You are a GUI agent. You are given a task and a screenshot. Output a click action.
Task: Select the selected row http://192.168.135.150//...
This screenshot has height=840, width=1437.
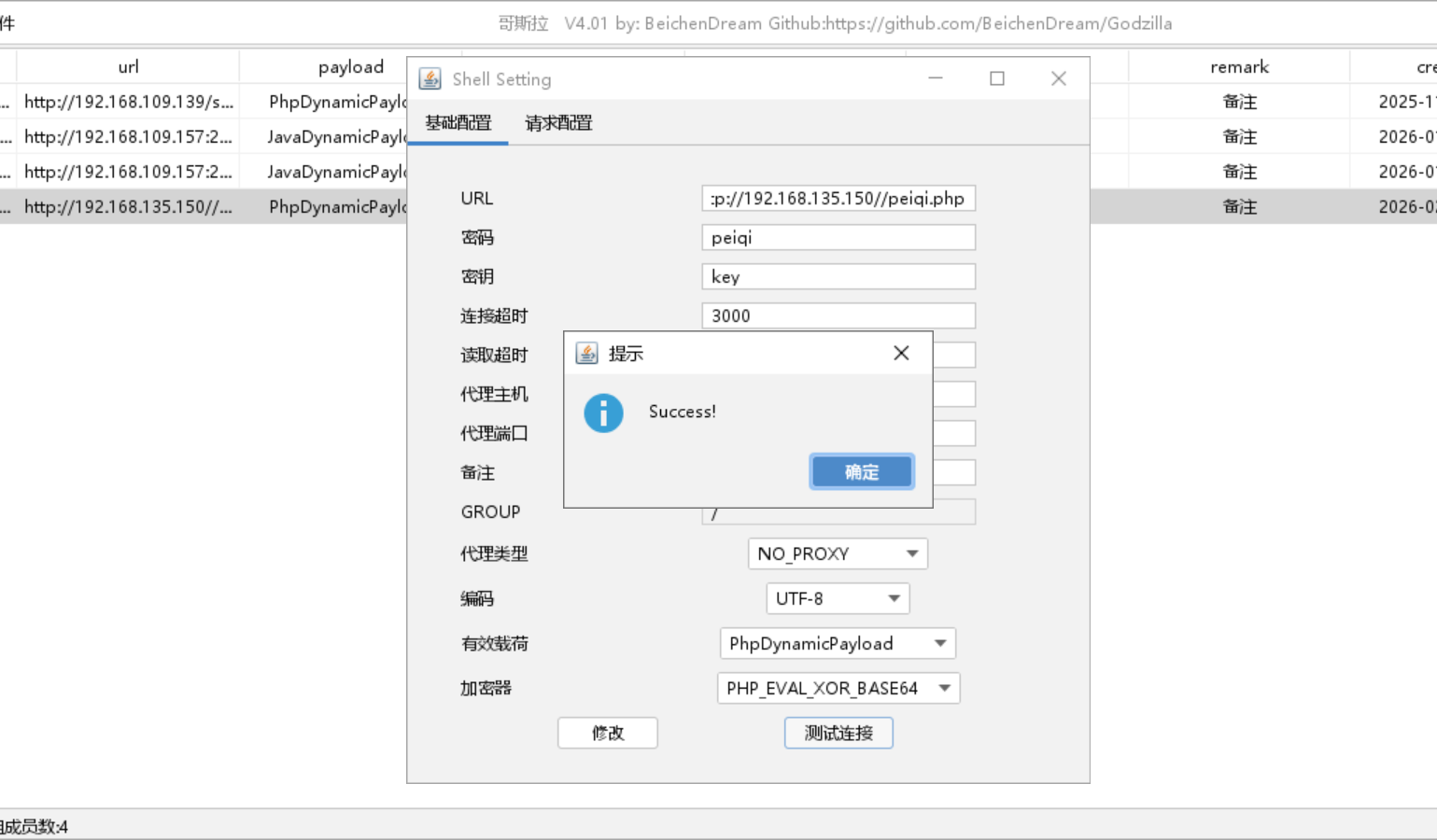(x=129, y=206)
